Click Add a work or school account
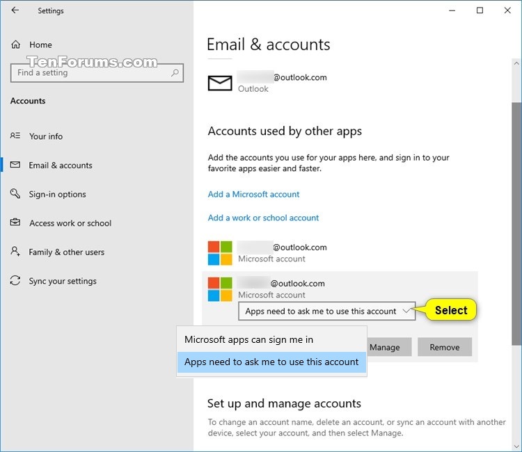This screenshot has height=452, width=522. tap(263, 218)
